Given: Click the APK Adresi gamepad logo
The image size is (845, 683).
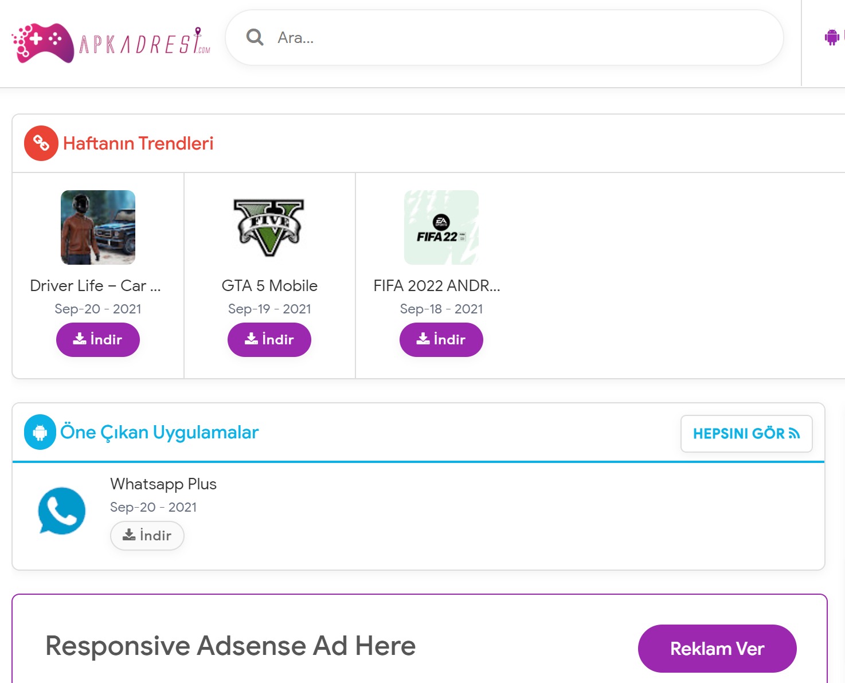Looking at the screenshot, I should pos(44,42).
